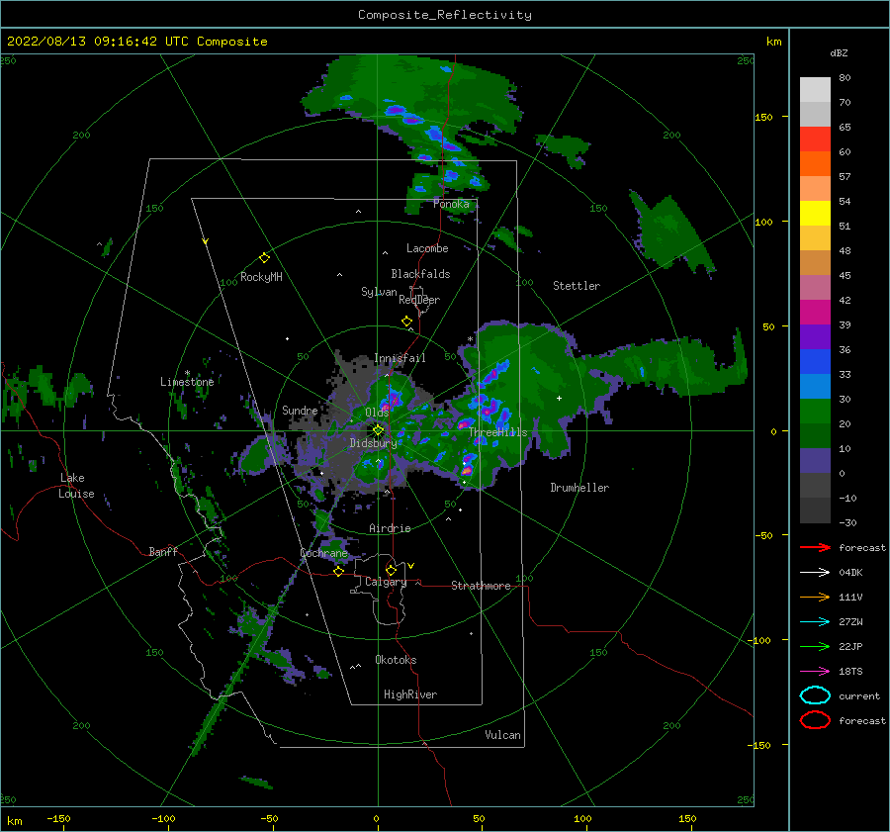Click the yellow diamond marker below Red Deer
890x832 pixels.
406,322
